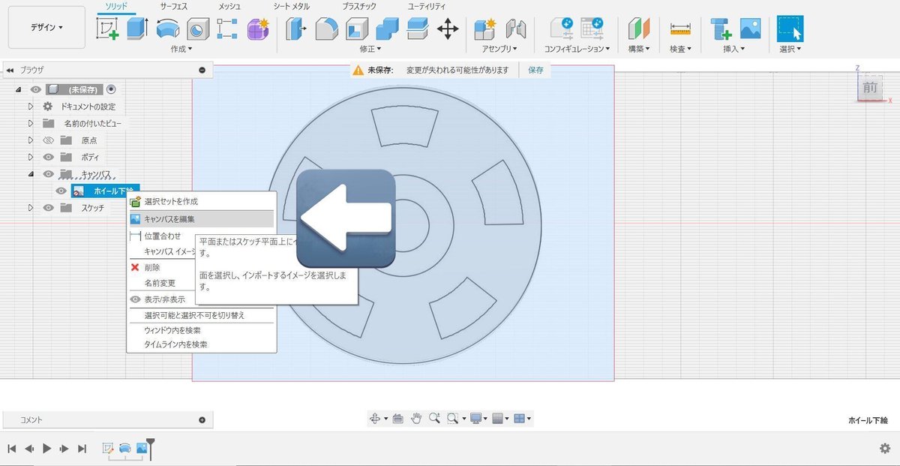Image resolution: width=900 pixels, height=466 pixels.
Task: Select the Press Pull tool icon
Action: coord(296,29)
